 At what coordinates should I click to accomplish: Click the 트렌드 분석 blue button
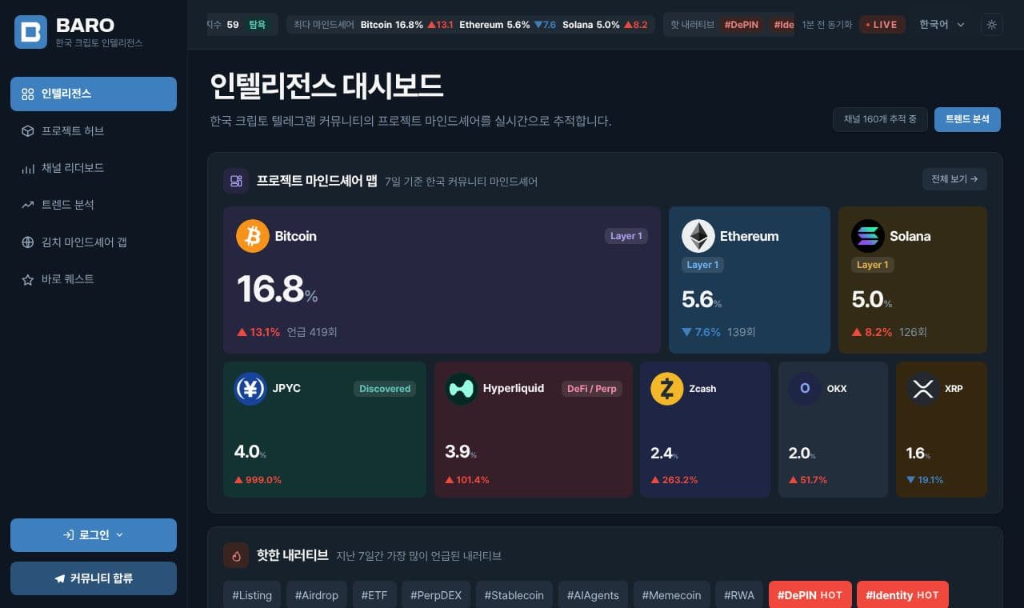pos(967,119)
